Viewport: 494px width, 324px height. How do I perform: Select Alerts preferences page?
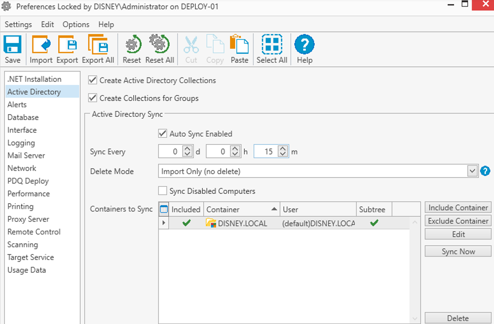42,105
